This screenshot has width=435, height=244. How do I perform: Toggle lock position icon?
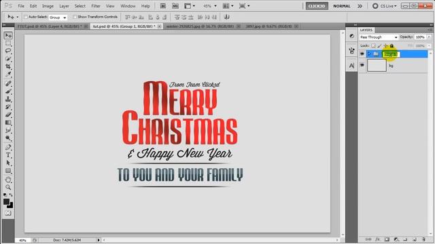point(385,45)
